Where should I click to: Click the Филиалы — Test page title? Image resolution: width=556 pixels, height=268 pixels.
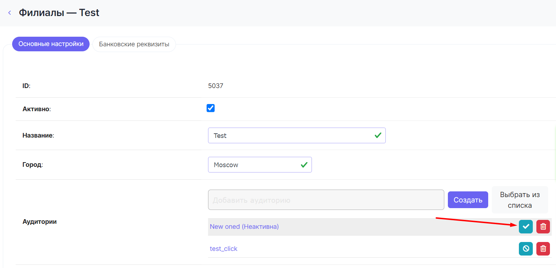pyautogui.click(x=59, y=13)
